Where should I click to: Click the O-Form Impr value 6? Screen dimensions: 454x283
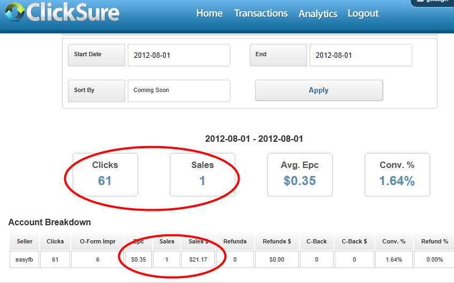[x=97, y=259]
